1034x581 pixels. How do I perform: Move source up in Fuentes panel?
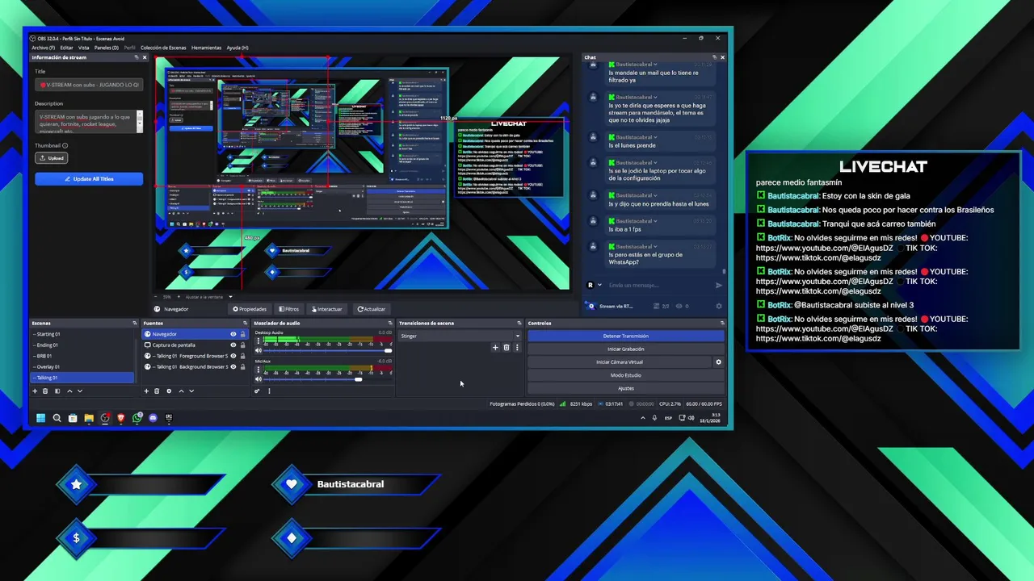pos(181,391)
